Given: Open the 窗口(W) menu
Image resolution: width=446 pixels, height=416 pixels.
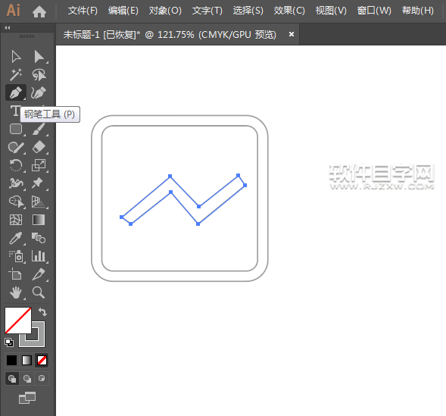Looking at the screenshot, I should point(374,11).
